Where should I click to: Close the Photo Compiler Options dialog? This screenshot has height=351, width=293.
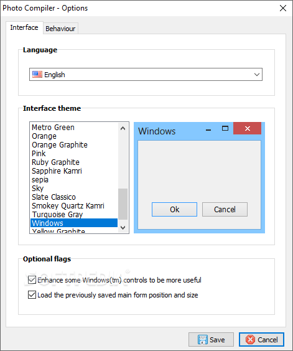pyautogui.click(x=283, y=8)
